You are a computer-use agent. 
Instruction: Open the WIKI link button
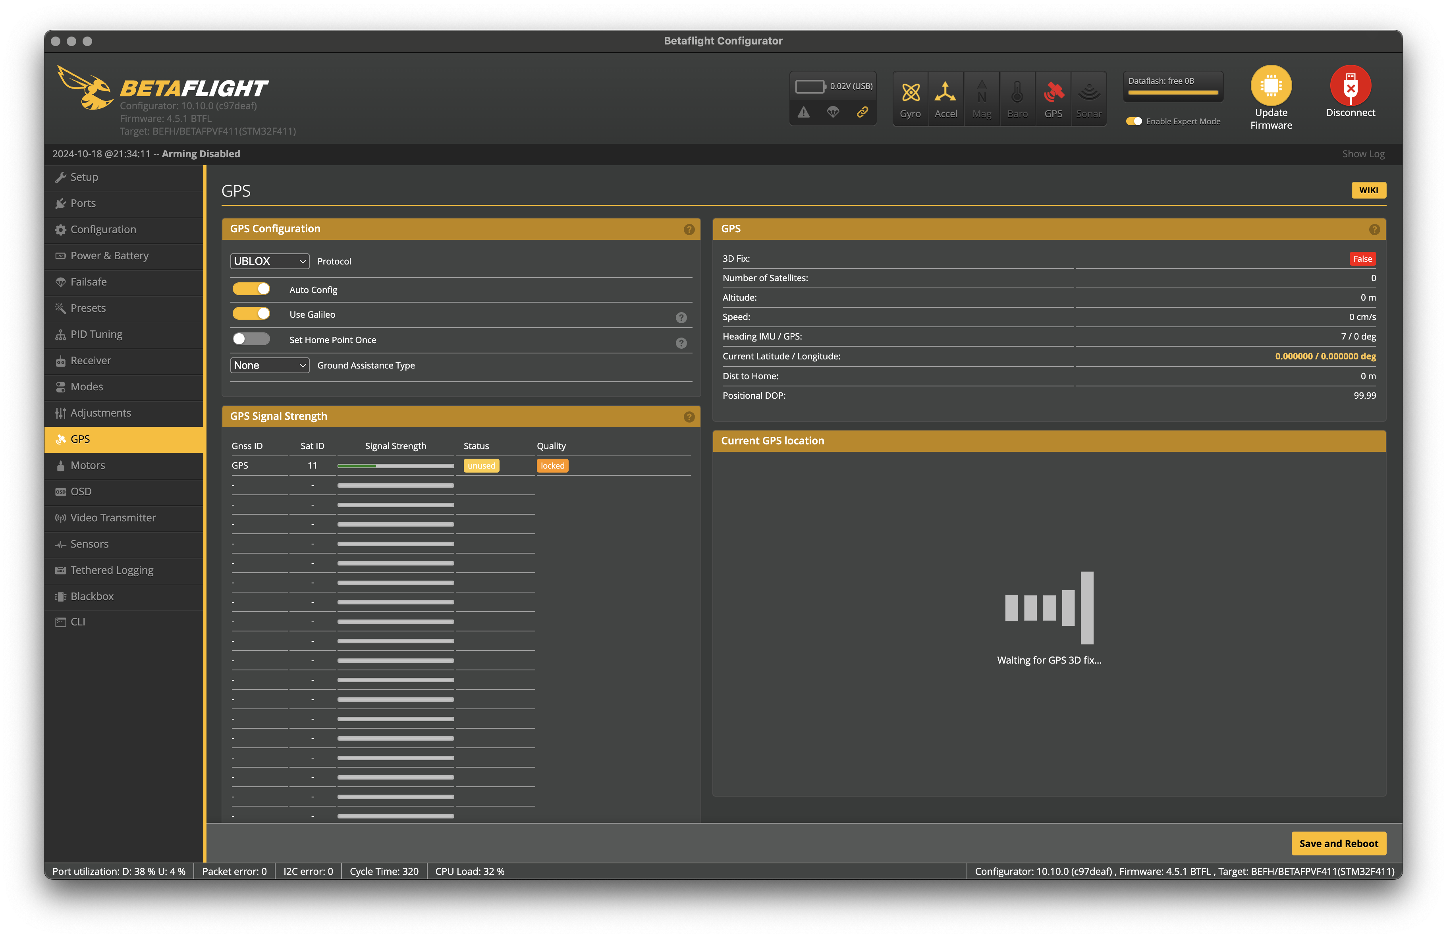click(x=1368, y=190)
